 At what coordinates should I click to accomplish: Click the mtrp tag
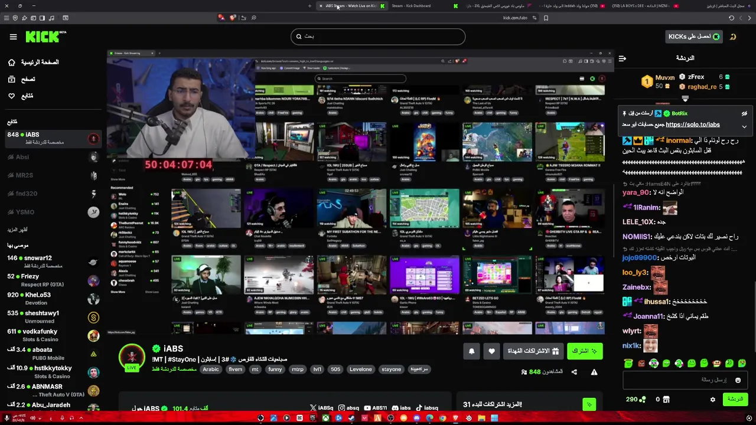(298, 370)
